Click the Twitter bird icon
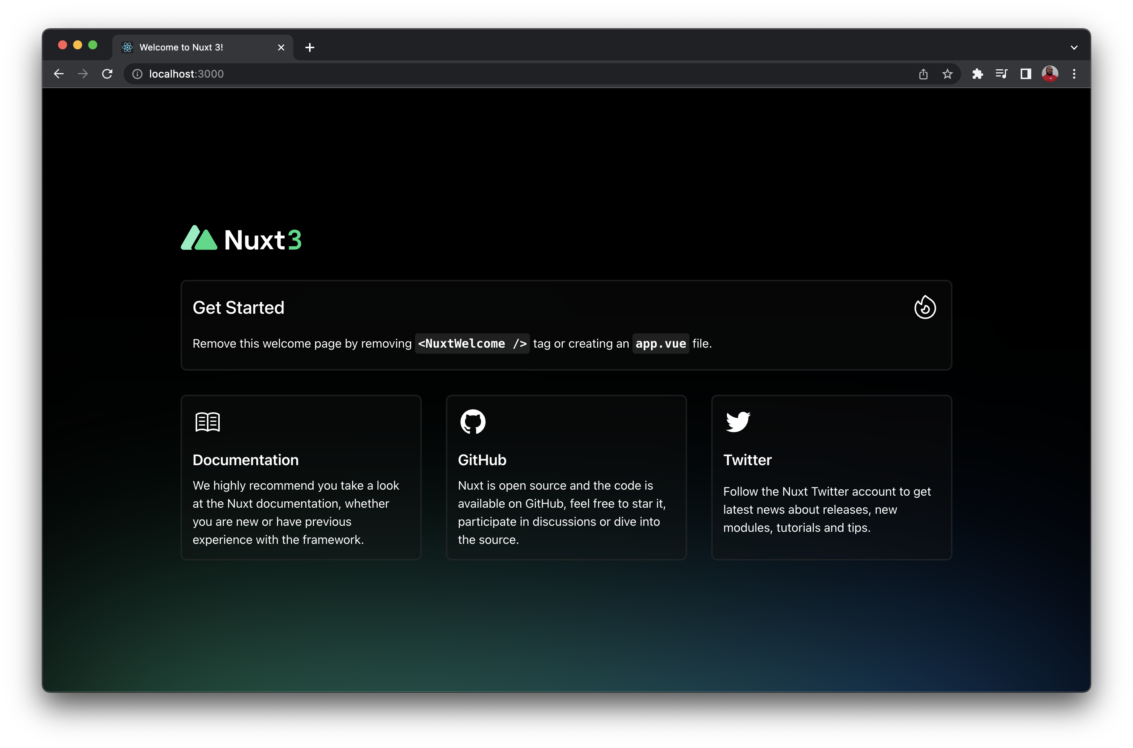1133x748 pixels. (738, 422)
